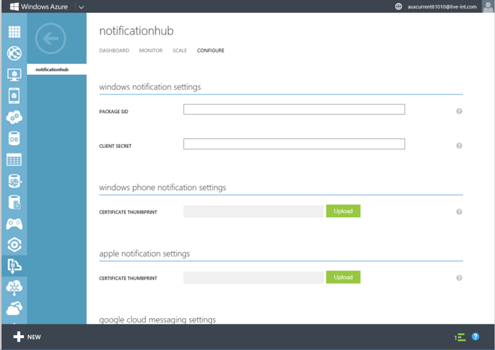Click the CLIENT SECRET label
495x350 pixels.
[x=115, y=146]
